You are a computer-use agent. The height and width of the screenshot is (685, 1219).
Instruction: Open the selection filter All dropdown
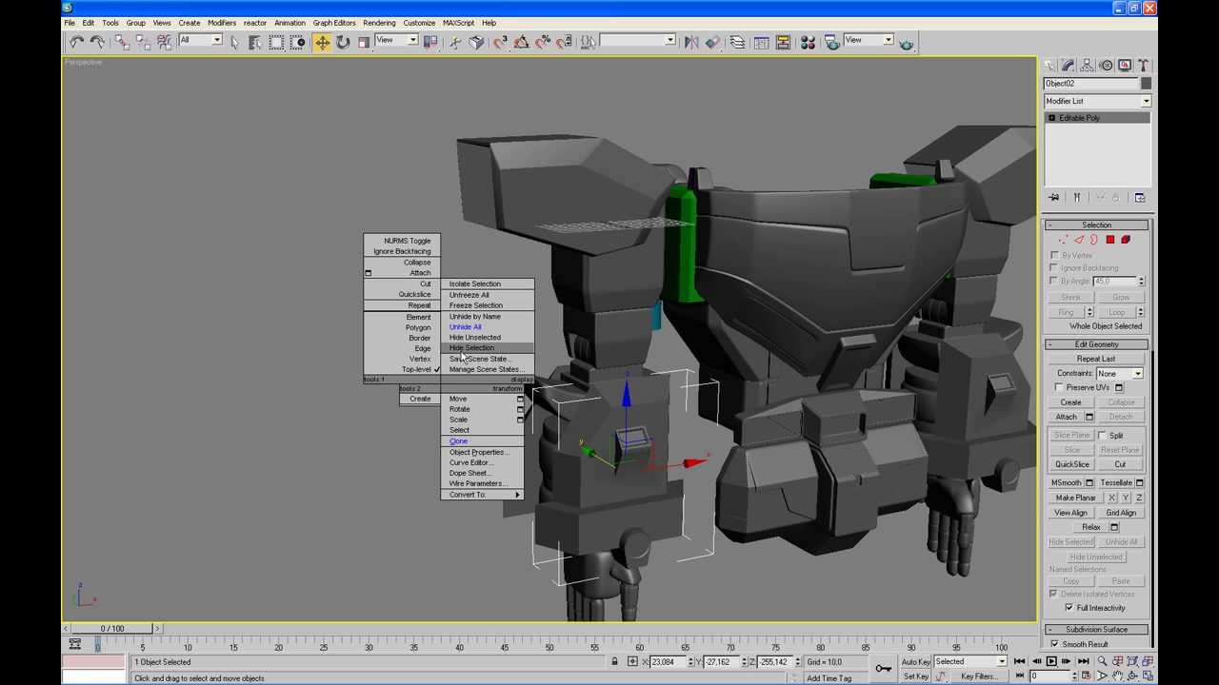pyautogui.click(x=200, y=40)
